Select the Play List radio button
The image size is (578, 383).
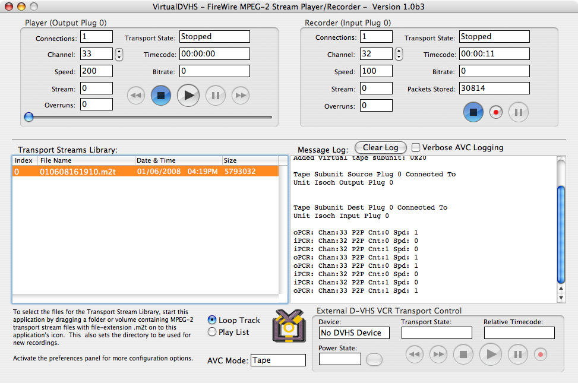pyautogui.click(x=212, y=332)
